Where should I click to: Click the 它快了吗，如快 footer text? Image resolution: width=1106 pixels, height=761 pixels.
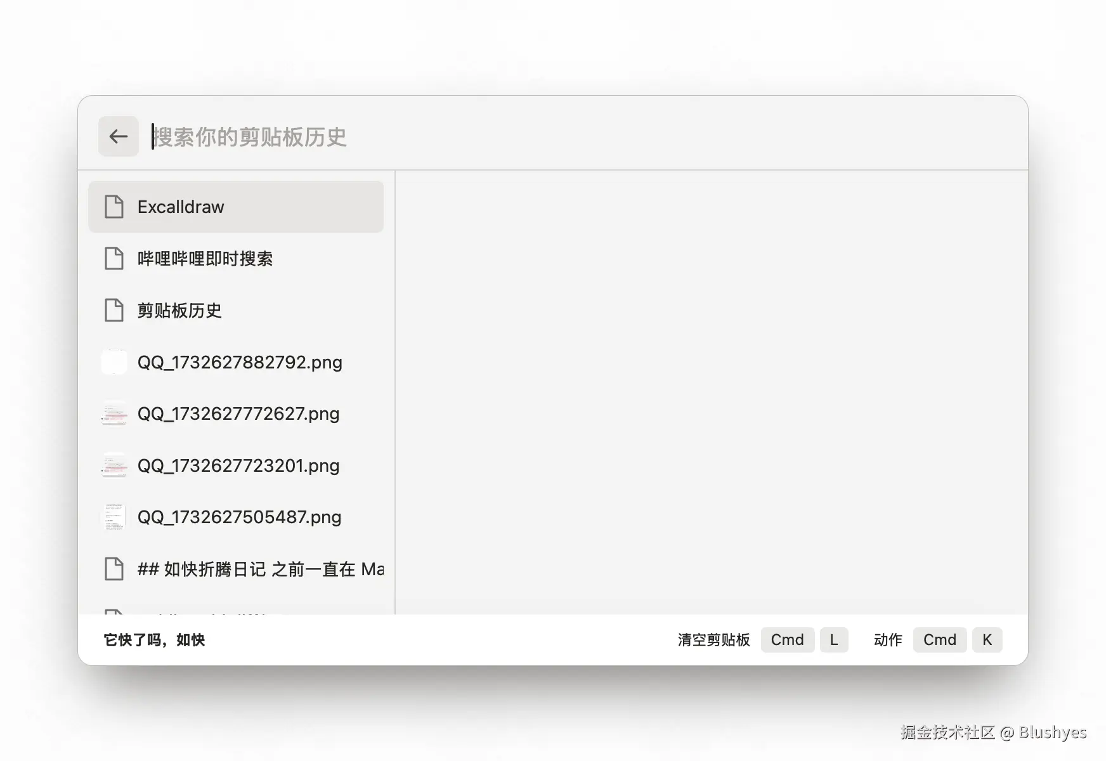point(154,640)
